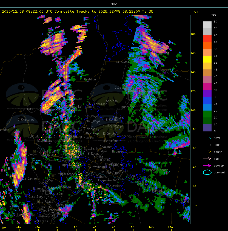The width and height of the screenshot is (228, 231).
Task: Click the '-40' x-axis tick label
Action: point(18,227)
